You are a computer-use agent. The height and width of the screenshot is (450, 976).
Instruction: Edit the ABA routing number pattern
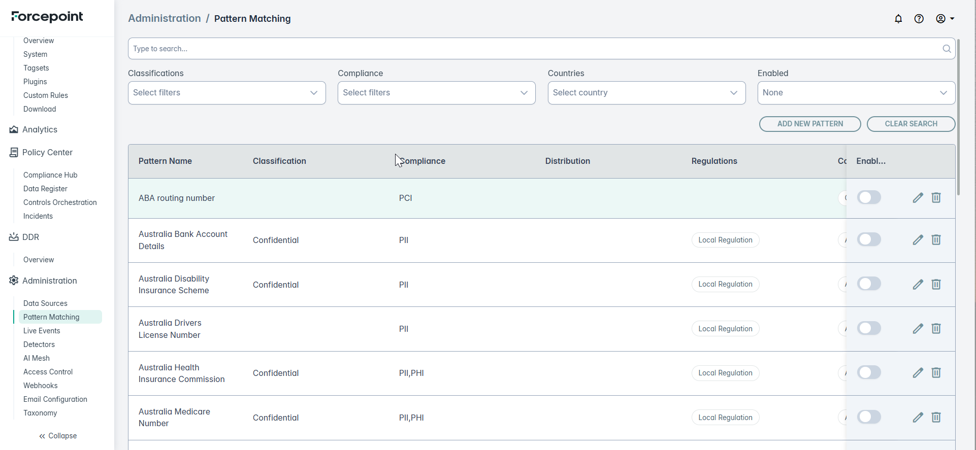coord(918,198)
